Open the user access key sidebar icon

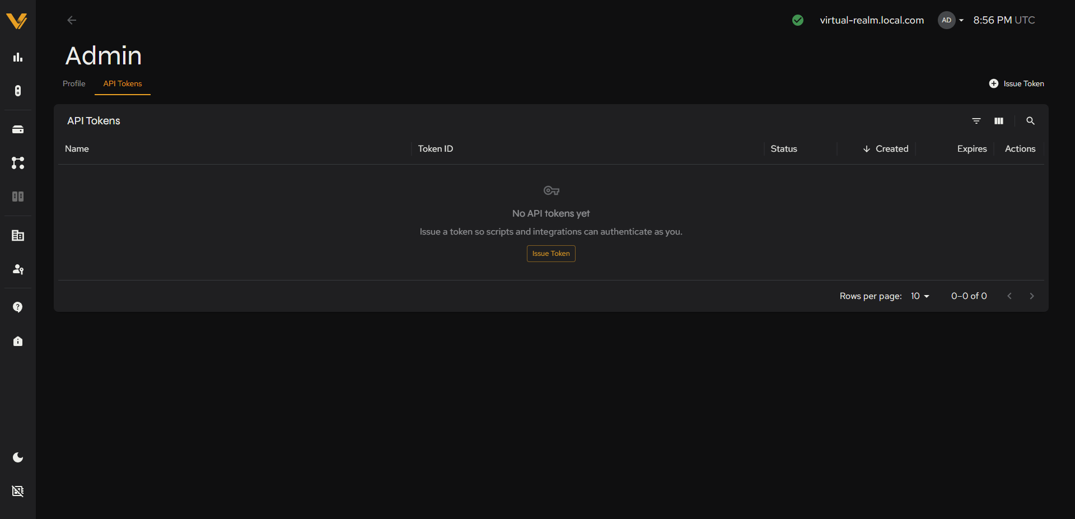click(18, 269)
